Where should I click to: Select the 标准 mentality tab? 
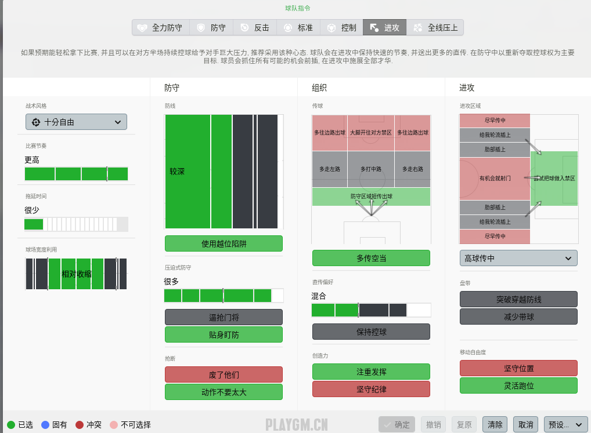[298, 27]
